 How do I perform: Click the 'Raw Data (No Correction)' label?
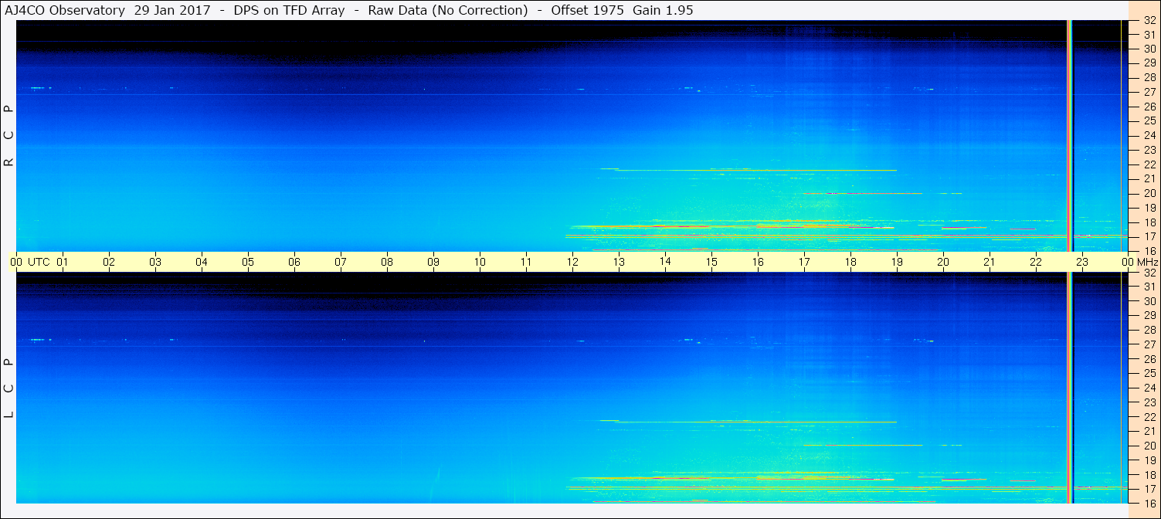tap(449, 10)
